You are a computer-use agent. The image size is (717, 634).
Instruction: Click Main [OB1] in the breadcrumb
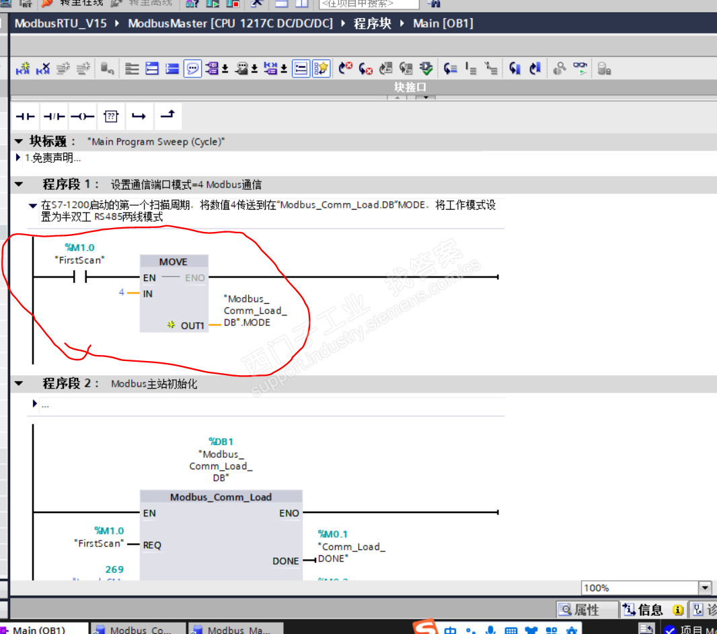(x=443, y=24)
